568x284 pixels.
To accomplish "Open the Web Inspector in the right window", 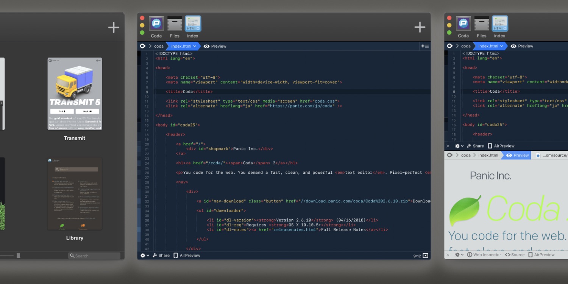I will (x=484, y=255).
